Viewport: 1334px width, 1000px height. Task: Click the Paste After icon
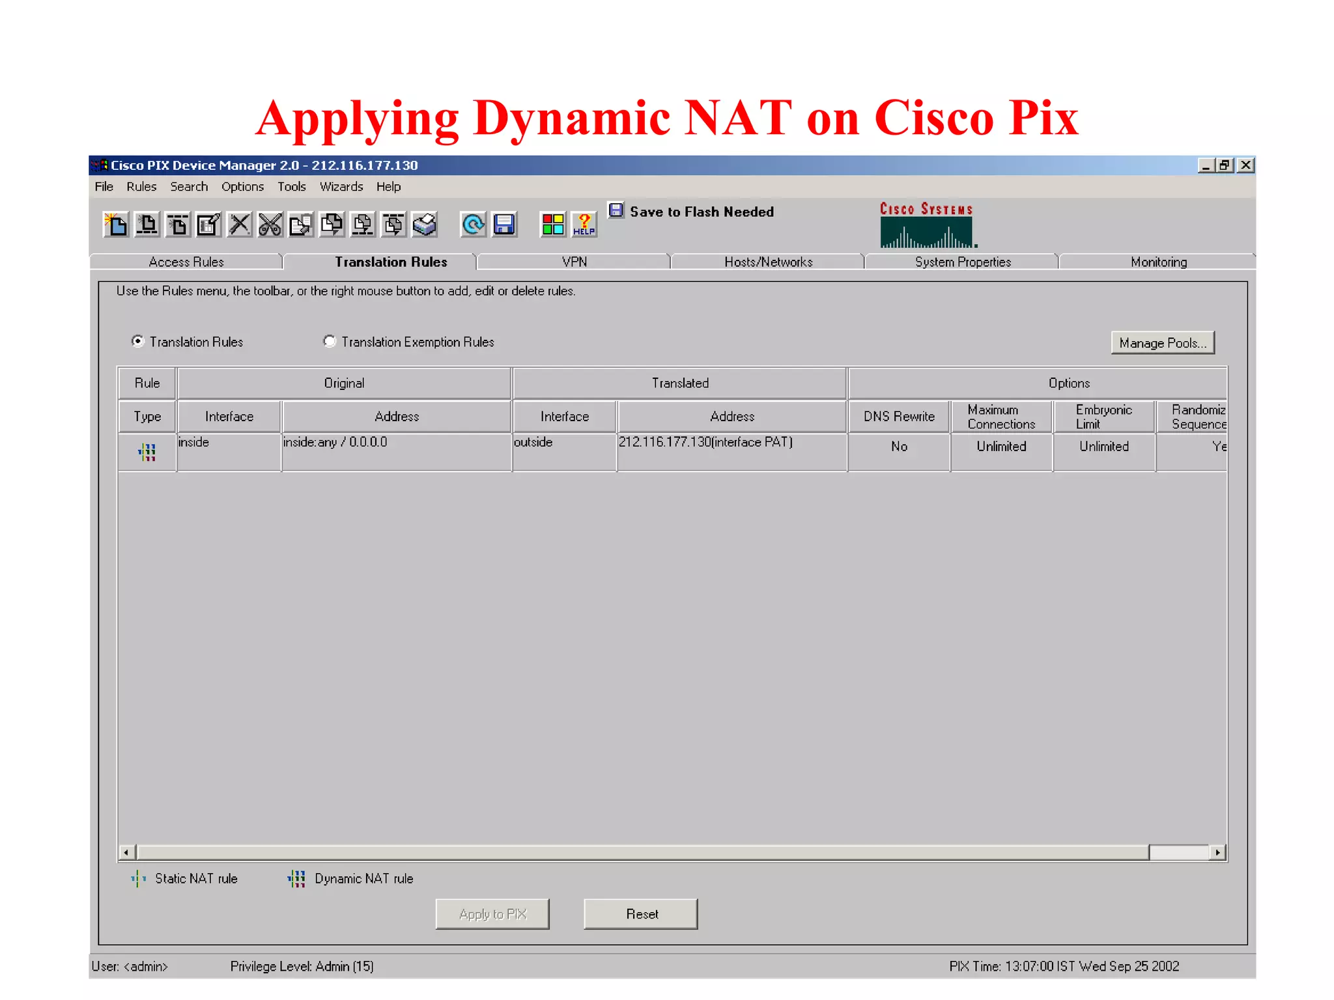[x=393, y=225]
